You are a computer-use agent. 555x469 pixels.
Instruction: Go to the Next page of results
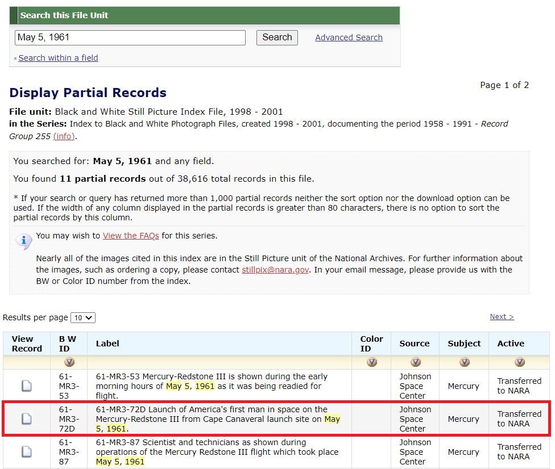(x=500, y=316)
